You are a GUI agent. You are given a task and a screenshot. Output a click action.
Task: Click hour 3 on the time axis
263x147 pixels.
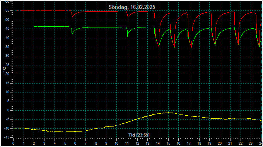click(x=44, y=144)
